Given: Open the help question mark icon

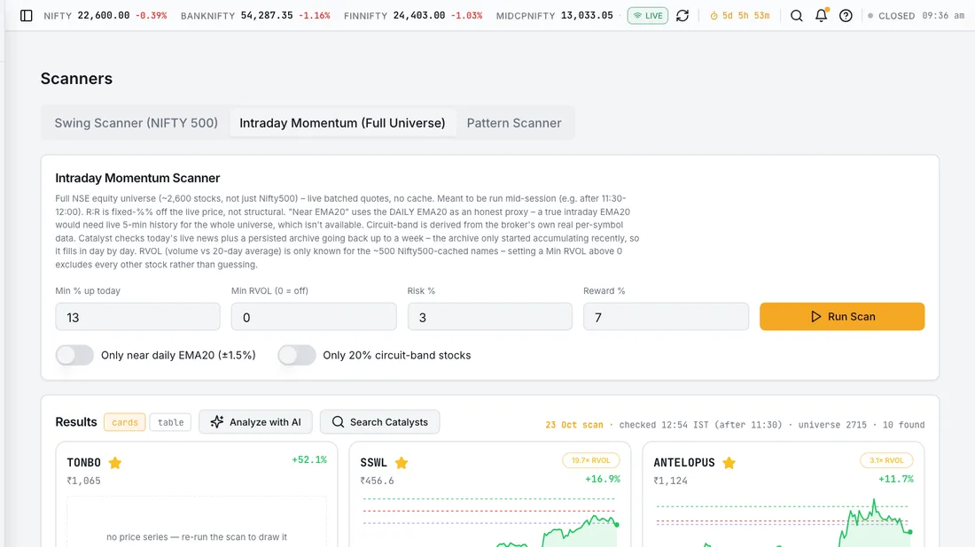Looking at the screenshot, I should pyautogui.click(x=846, y=16).
